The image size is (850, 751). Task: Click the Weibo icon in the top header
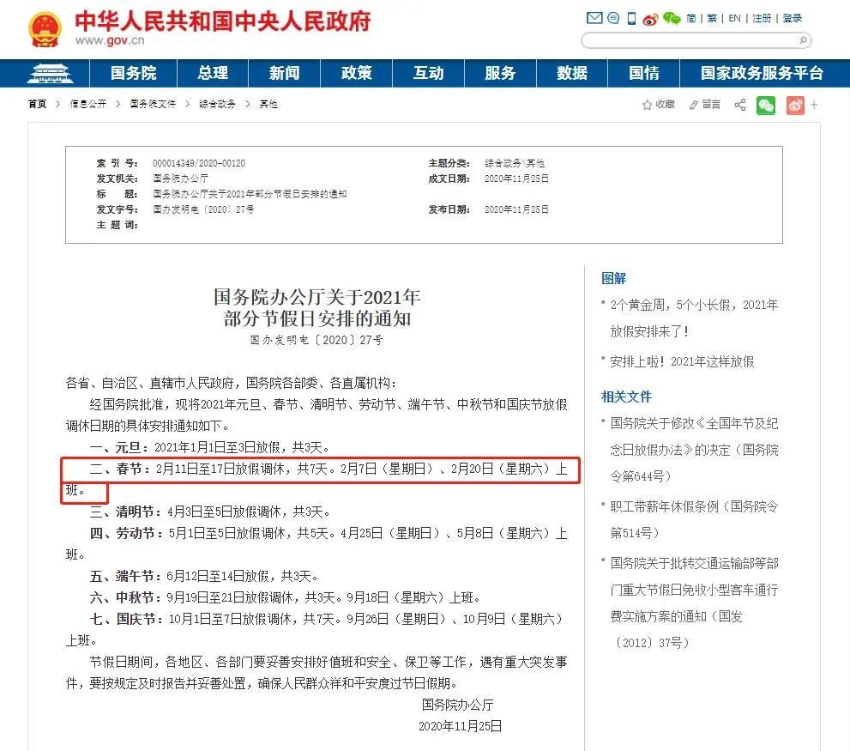coord(649,20)
